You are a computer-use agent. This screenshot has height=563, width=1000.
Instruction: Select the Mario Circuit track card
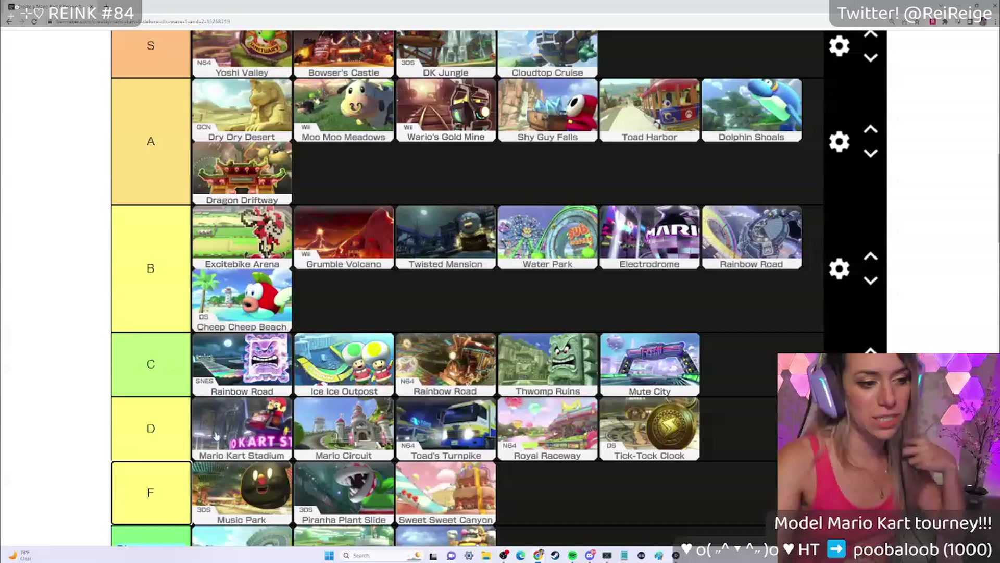(344, 429)
